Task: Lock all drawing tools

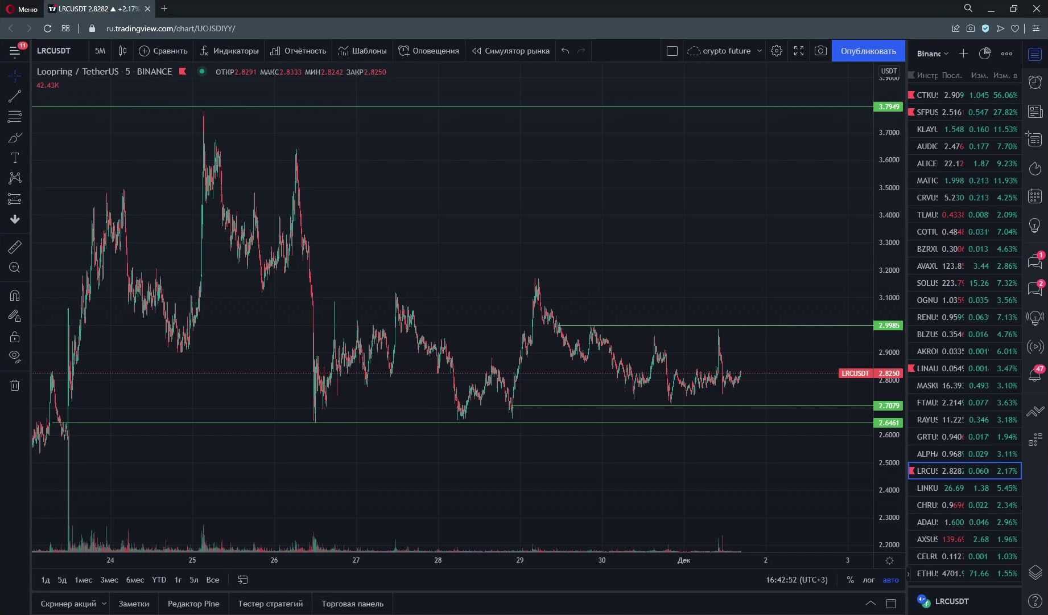Action: coord(15,337)
